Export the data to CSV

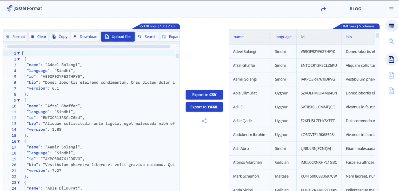(204, 95)
